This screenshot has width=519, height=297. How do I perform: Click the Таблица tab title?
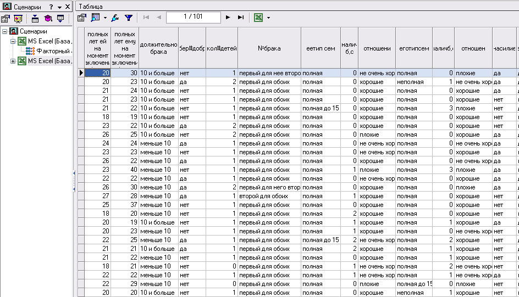coord(91,7)
